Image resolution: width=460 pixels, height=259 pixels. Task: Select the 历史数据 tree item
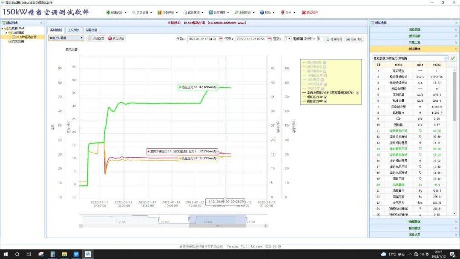pyautogui.click(x=18, y=41)
